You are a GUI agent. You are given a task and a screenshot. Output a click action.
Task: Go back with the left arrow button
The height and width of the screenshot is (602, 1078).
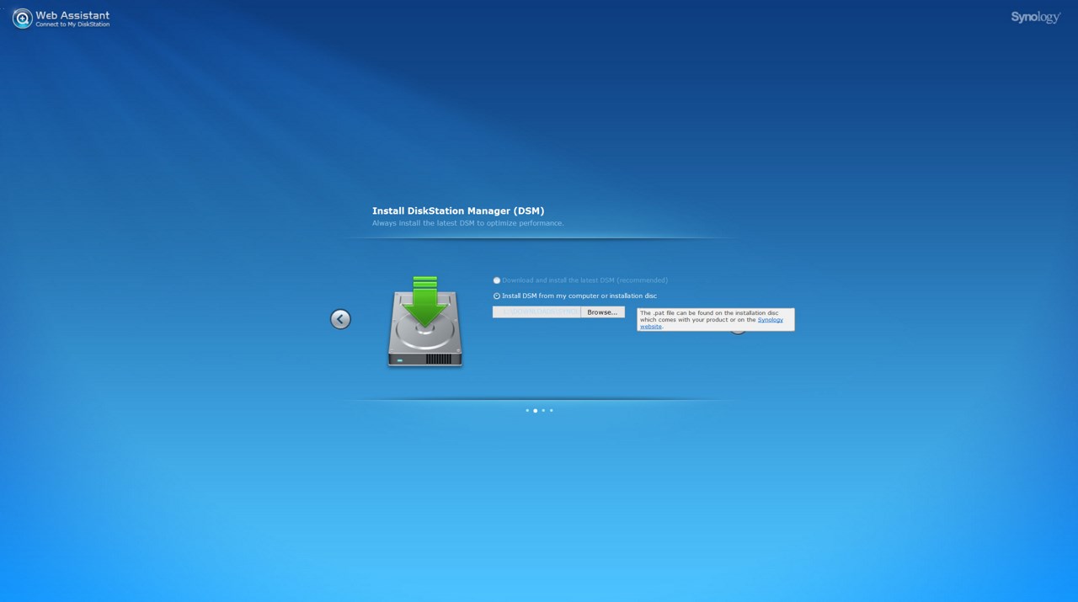(x=340, y=319)
